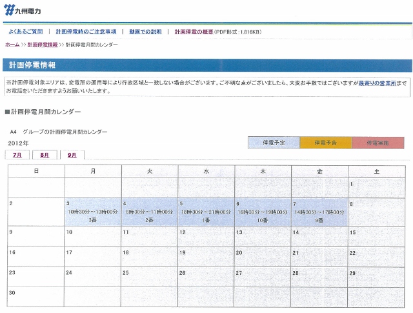
Task: Follow the 最寄りの営業所 link
Action: pos(378,83)
